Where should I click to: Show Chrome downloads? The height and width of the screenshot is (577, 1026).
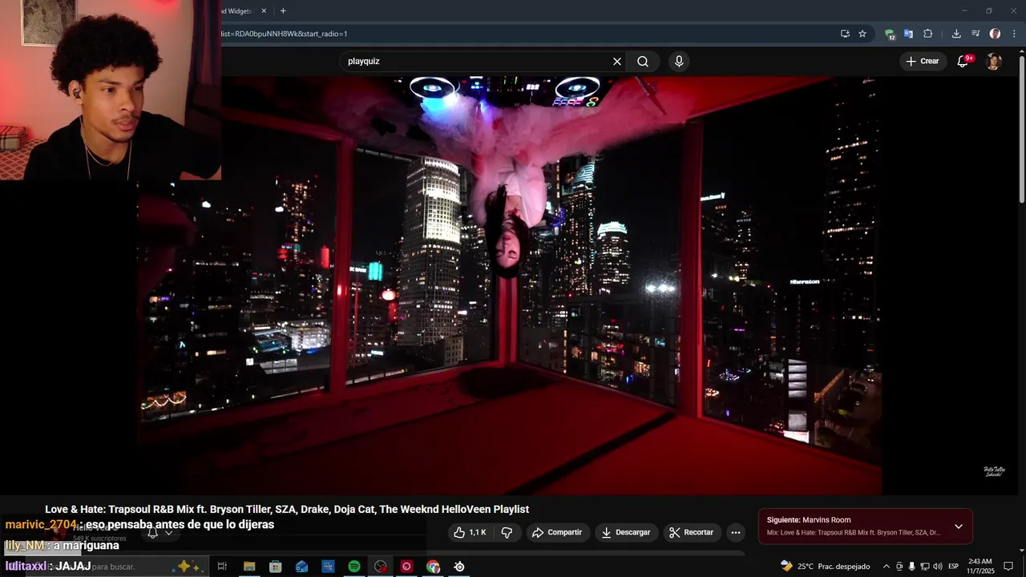click(956, 34)
